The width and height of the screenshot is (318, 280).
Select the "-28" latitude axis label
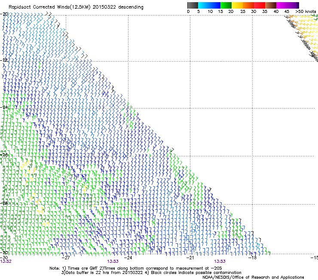point(4,203)
